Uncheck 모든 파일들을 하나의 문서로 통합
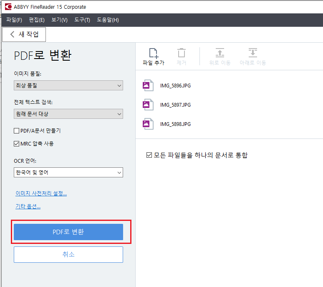This screenshot has height=287, width=323. coord(149,155)
